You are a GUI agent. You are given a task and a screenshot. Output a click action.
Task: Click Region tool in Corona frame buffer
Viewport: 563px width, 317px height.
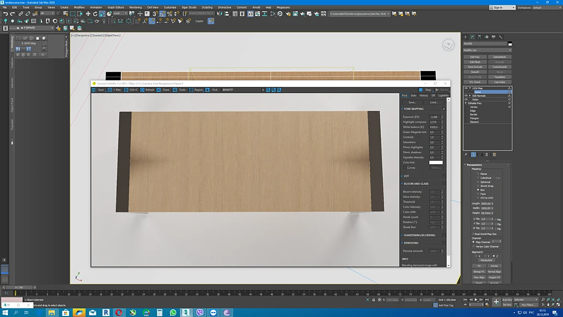[x=196, y=90]
